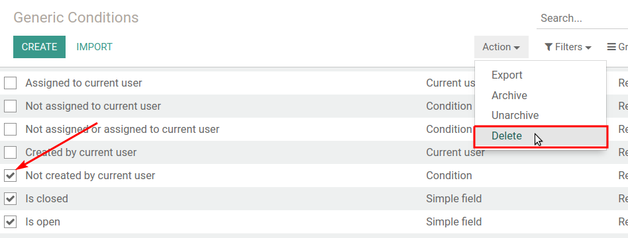Image resolution: width=628 pixels, height=238 pixels.
Task: Click the Action dropdown caret arrow
Action: point(517,48)
